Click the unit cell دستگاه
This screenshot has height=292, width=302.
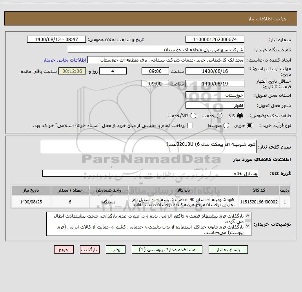[x=109, y=202]
